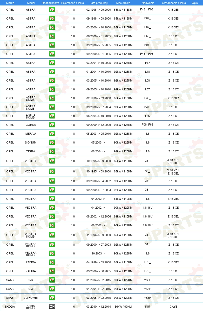The height and width of the screenshot is (311, 203).
Task: Select the FABIA KOMBI model cell
Action: pos(31,307)
